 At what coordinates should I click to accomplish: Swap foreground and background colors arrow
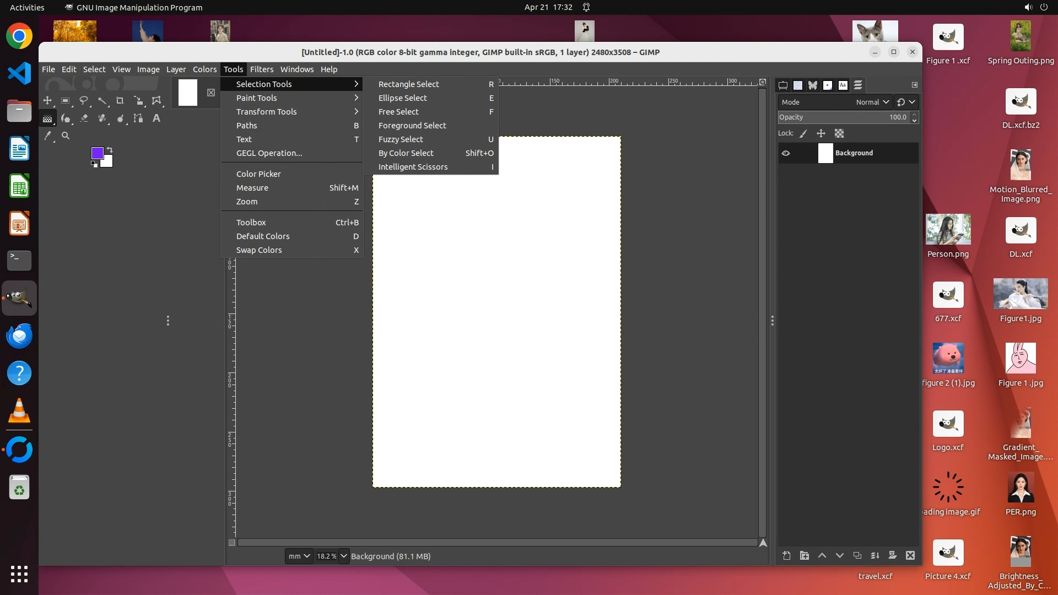[110, 150]
